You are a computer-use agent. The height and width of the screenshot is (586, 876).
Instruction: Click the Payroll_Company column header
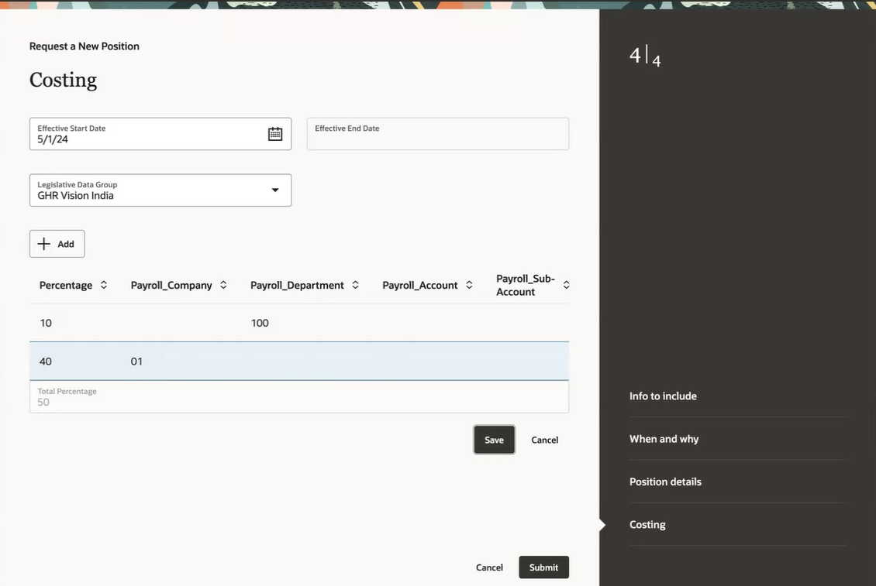coord(171,285)
